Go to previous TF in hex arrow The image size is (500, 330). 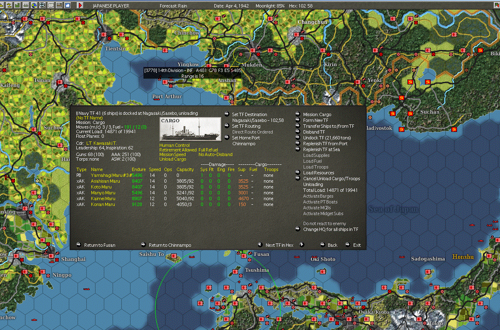point(260,245)
